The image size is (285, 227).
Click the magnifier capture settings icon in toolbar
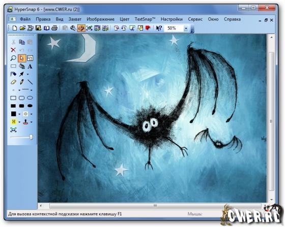73,28
